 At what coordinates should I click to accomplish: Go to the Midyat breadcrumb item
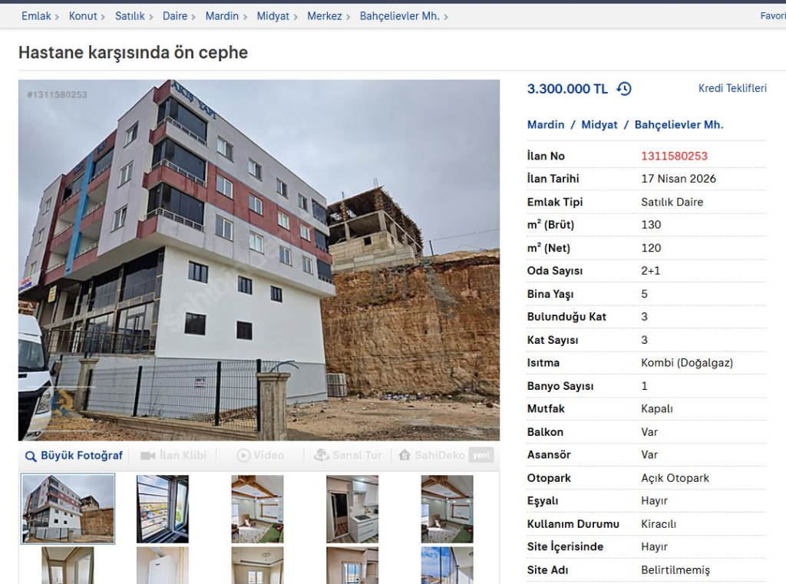(272, 16)
